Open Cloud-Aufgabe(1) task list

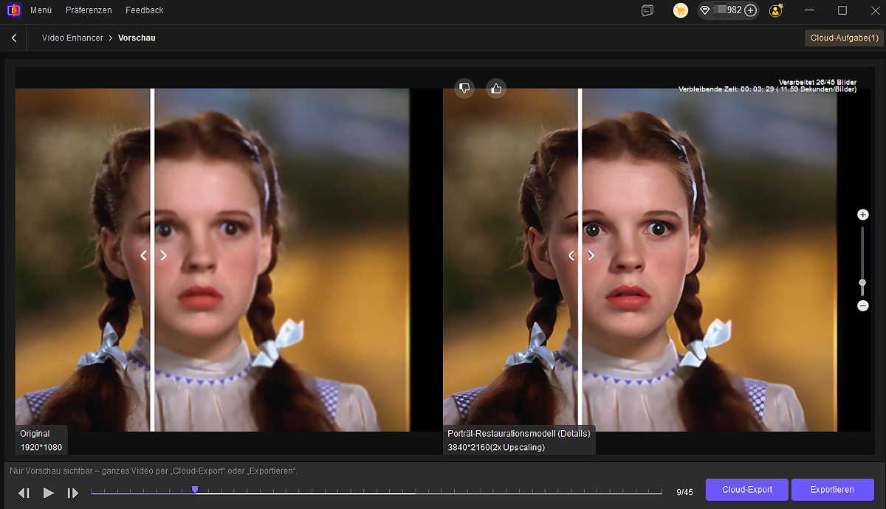844,38
